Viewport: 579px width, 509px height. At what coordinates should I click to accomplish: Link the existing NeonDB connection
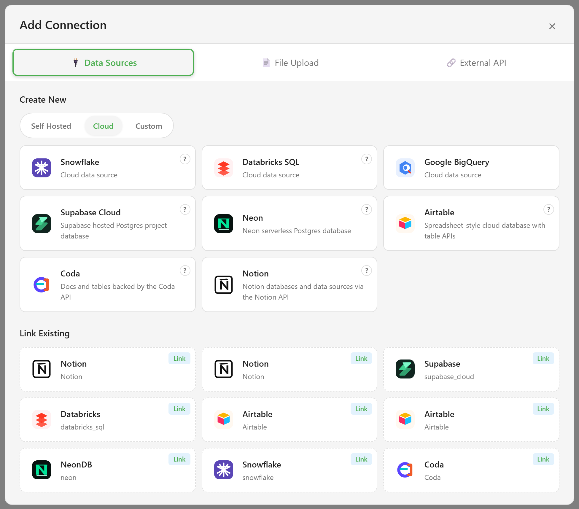pos(179,459)
